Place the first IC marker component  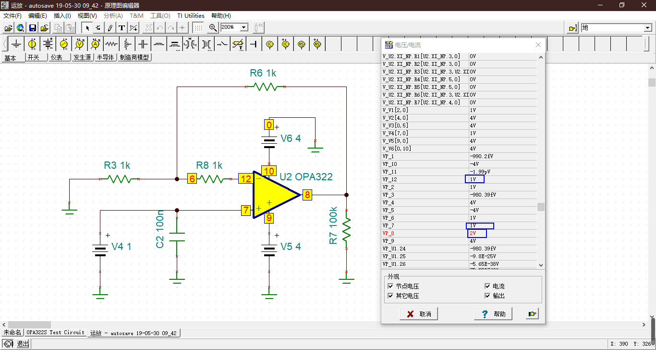pos(270,44)
